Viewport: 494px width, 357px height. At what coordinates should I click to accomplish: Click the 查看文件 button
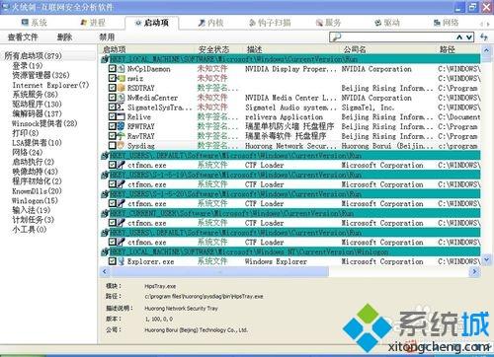[x=23, y=37]
